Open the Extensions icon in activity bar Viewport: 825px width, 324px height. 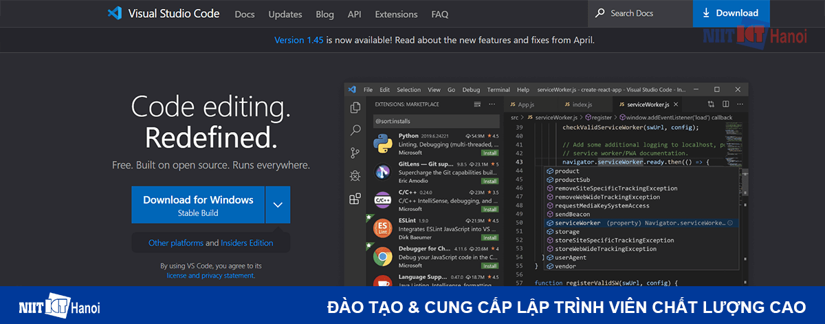(x=355, y=199)
